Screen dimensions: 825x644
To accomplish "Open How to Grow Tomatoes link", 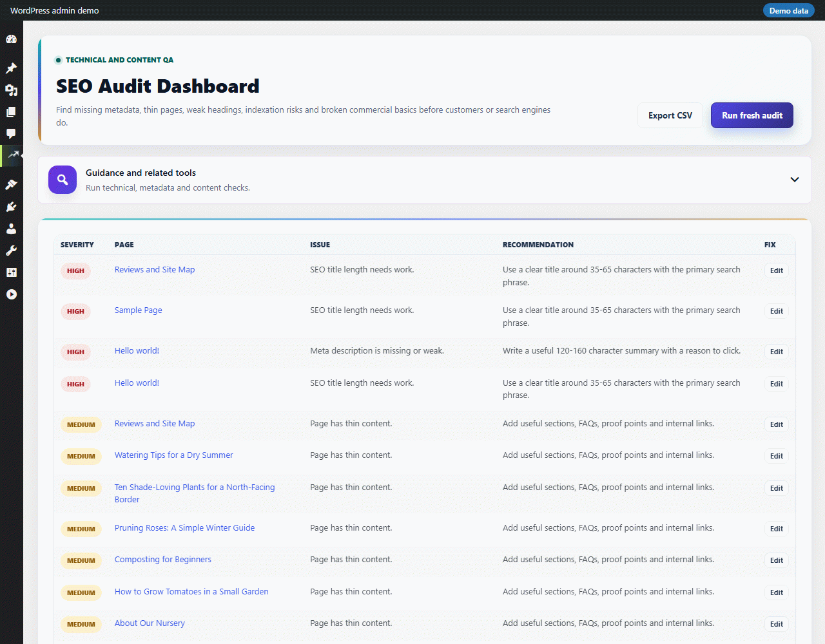I will pos(191,592).
